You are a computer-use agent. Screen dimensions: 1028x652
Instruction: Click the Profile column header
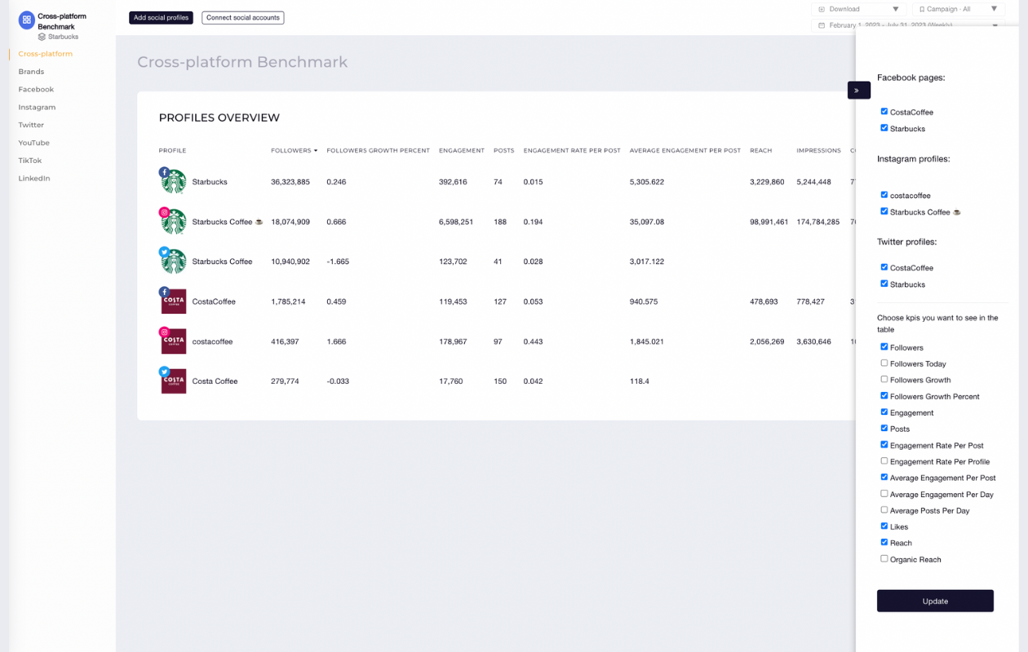click(x=172, y=151)
